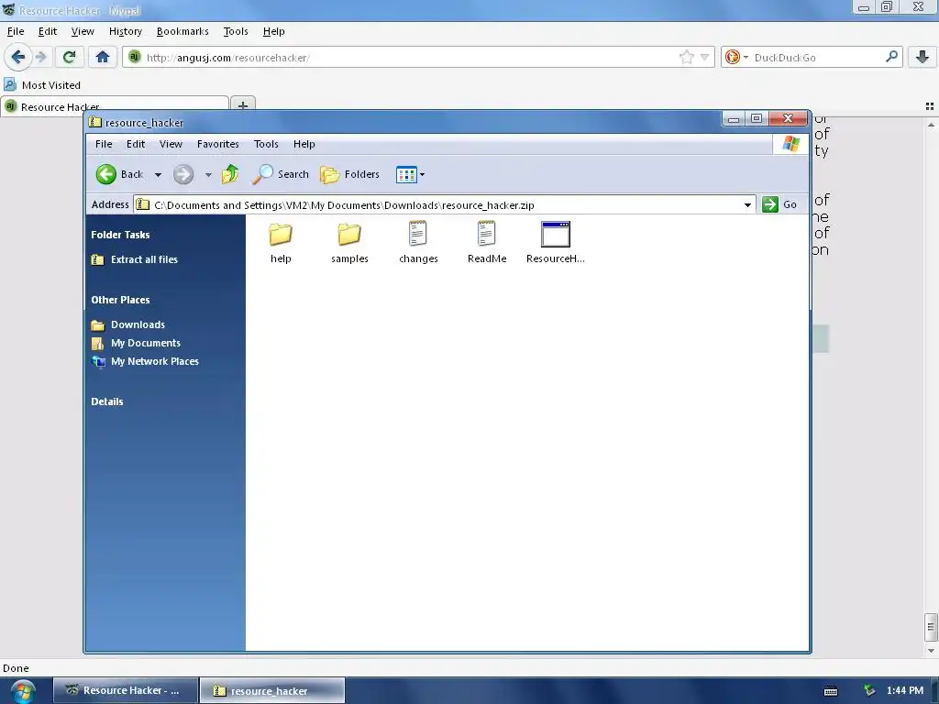Image resolution: width=939 pixels, height=704 pixels.
Task: Collapse the Folder Tasks section
Action: pos(120,235)
